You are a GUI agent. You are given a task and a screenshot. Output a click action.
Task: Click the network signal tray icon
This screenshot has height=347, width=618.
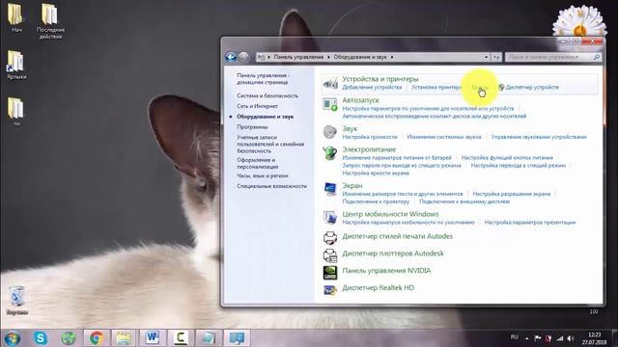[560, 338]
